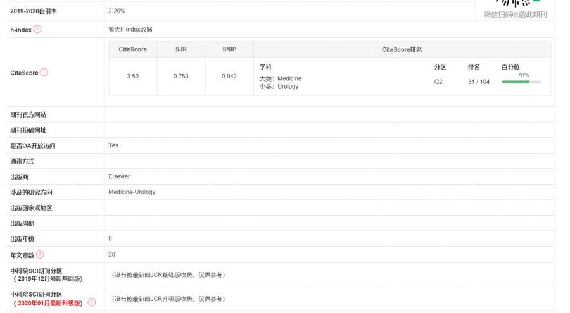Click the 3.50 CiteScore value
The width and height of the screenshot is (570, 313).
click(x=133, y=77)
